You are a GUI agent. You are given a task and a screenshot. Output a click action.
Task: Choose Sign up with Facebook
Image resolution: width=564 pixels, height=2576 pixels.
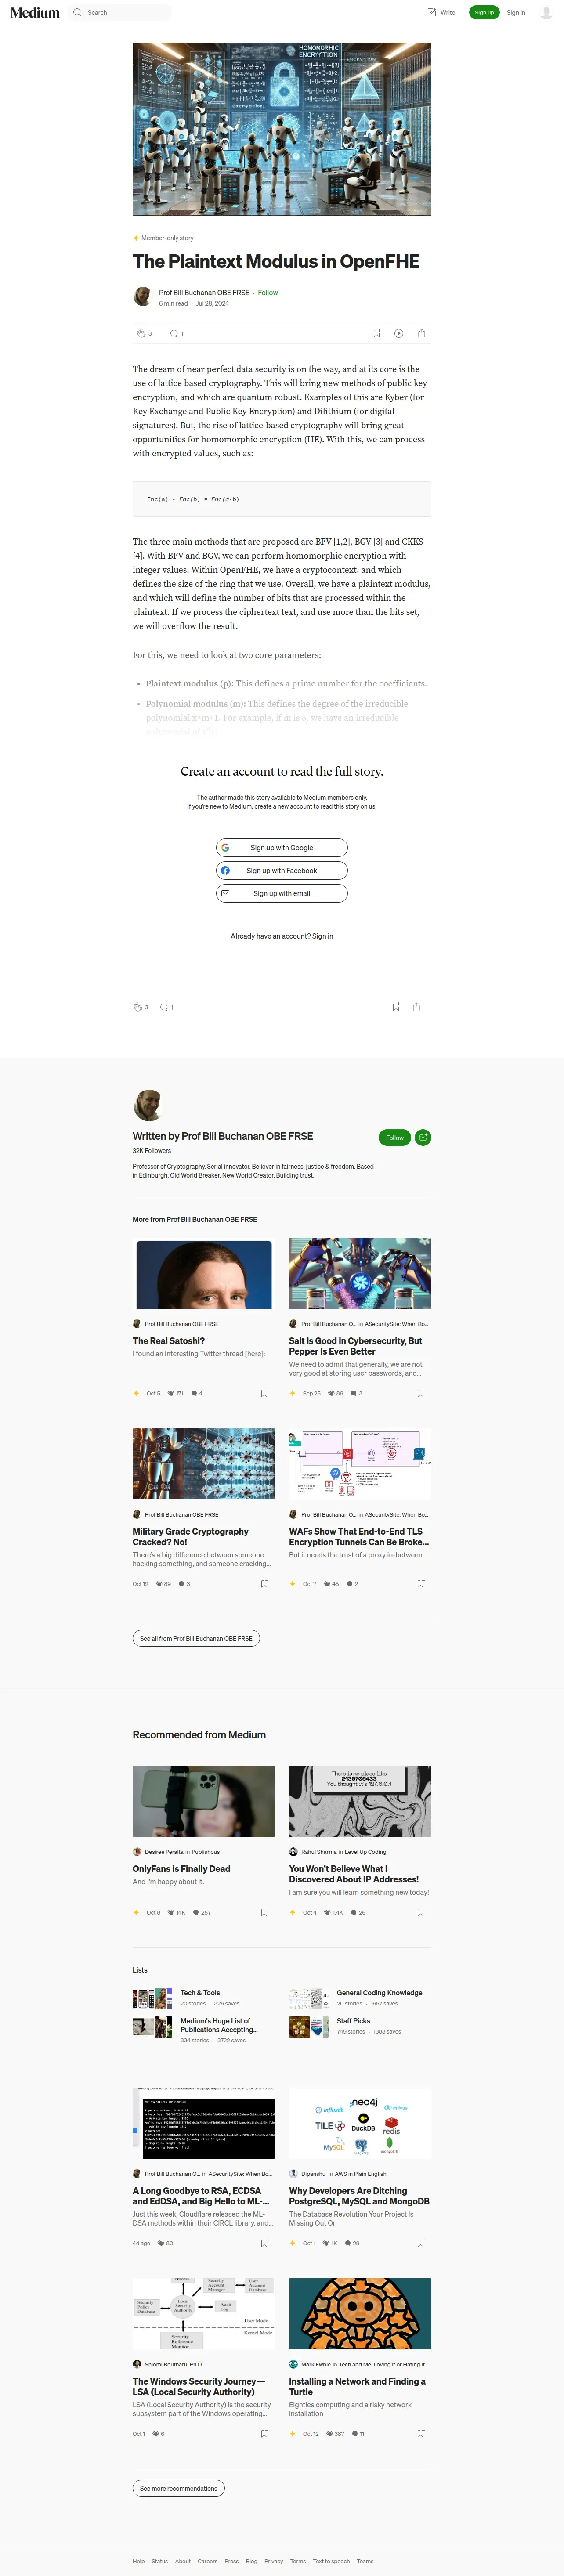[282, 870]
